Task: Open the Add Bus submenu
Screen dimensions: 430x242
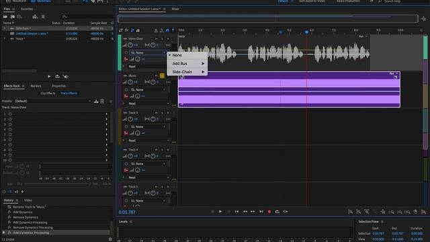Action: 187,63
